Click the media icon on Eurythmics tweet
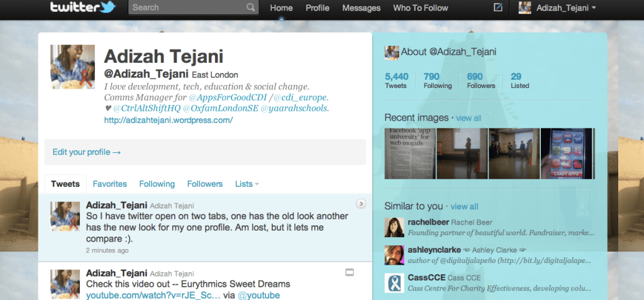Screen dimensions: 644x300 pyautogui.click(x=350, y=272)
